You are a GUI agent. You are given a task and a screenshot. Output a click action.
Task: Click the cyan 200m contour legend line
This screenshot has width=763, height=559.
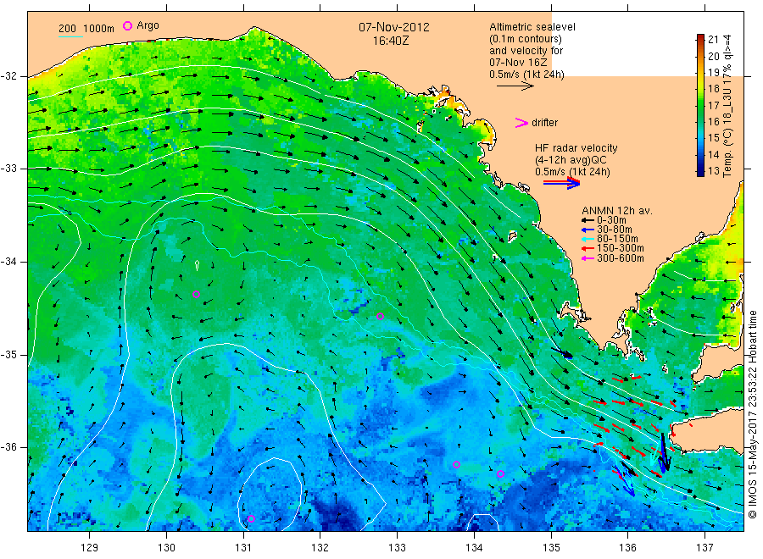pyautogui.click(x=70, y=36)
